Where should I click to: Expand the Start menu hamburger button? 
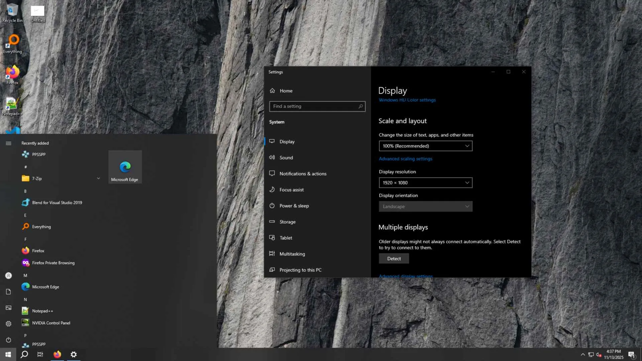(8, 143)
